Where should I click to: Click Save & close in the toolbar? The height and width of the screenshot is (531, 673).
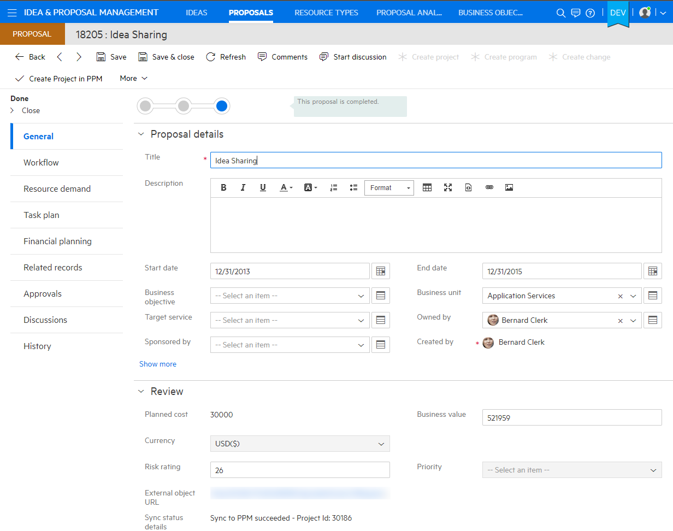coord(166,57)
